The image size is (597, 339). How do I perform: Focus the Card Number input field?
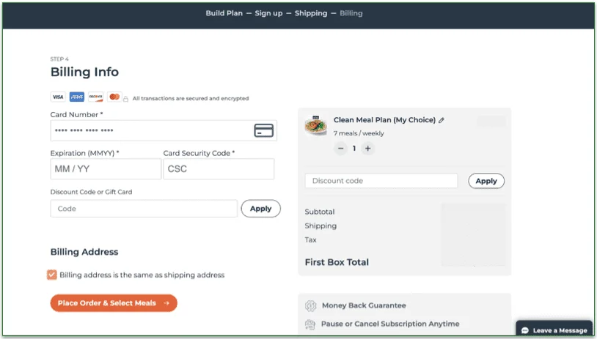pos(164,130)
